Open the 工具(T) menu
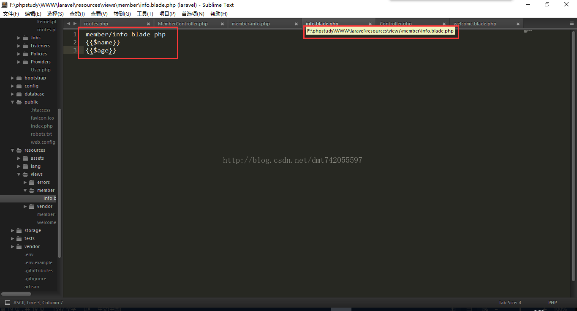Screen dimensions: 577x311 (x=145, y=14)
